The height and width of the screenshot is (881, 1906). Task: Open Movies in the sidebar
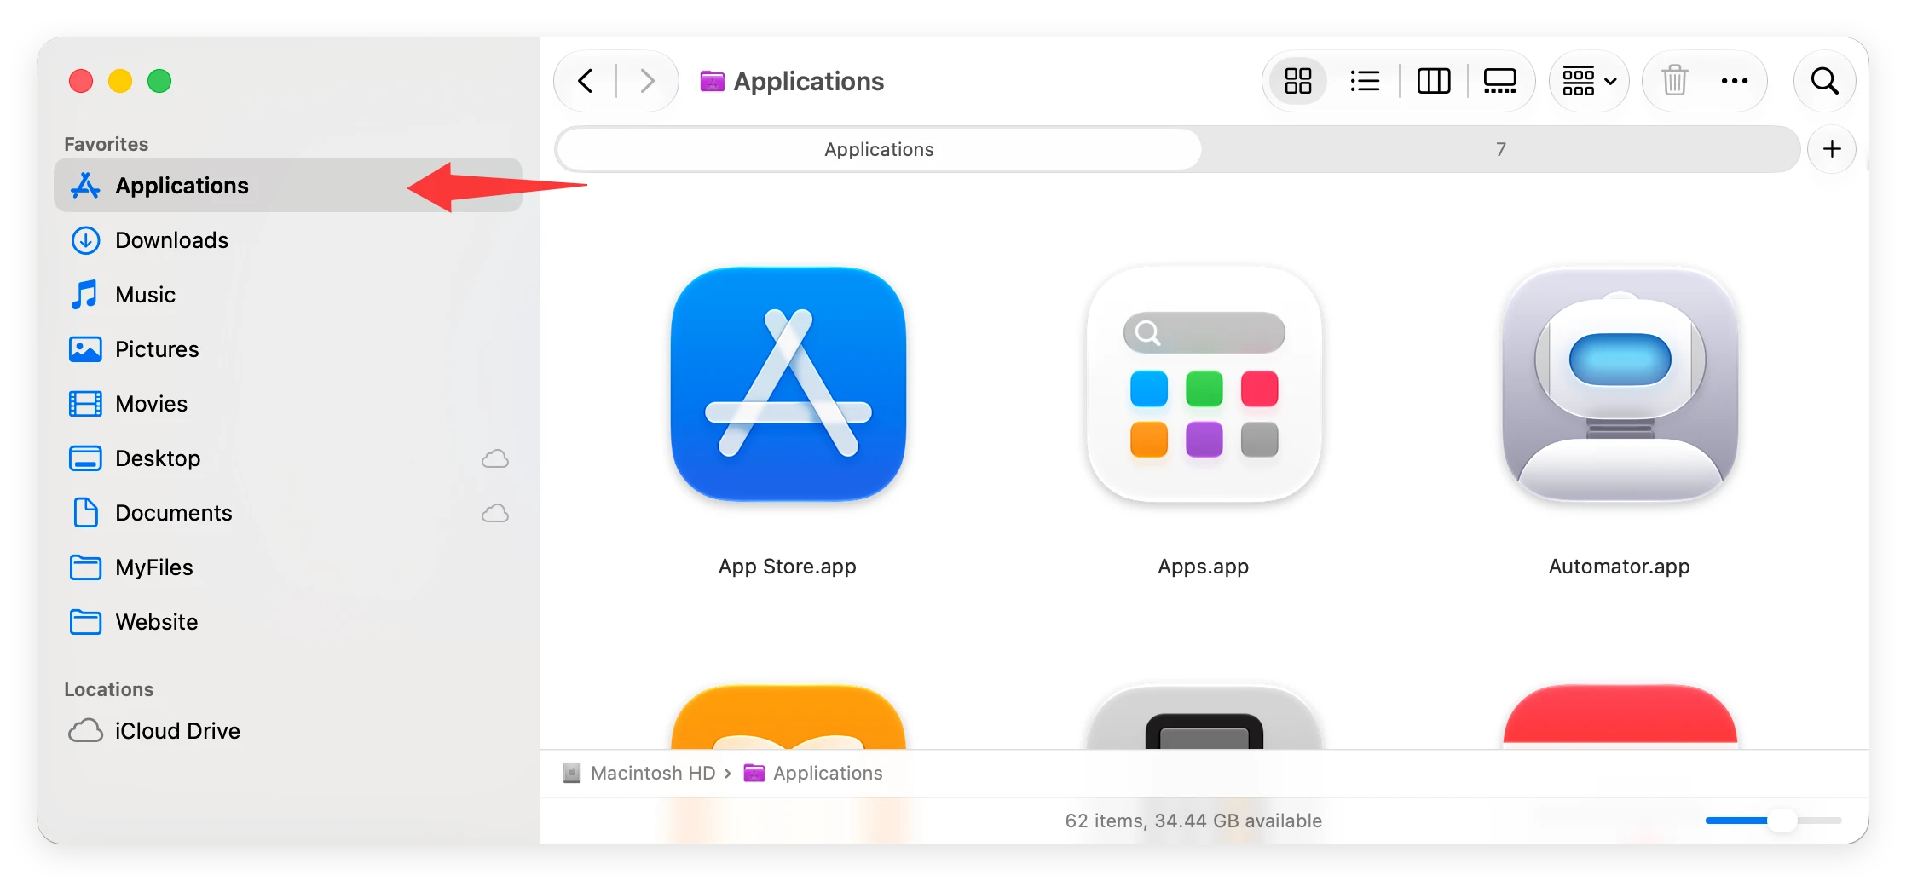(x=288, y=404)
